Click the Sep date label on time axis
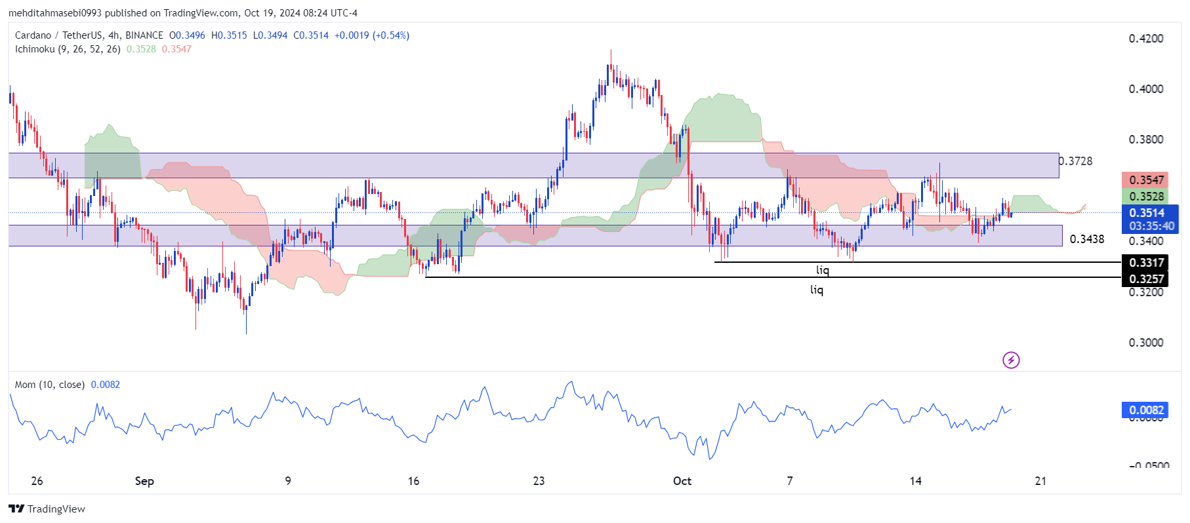The image size is (1190, 523). point(144,481)
